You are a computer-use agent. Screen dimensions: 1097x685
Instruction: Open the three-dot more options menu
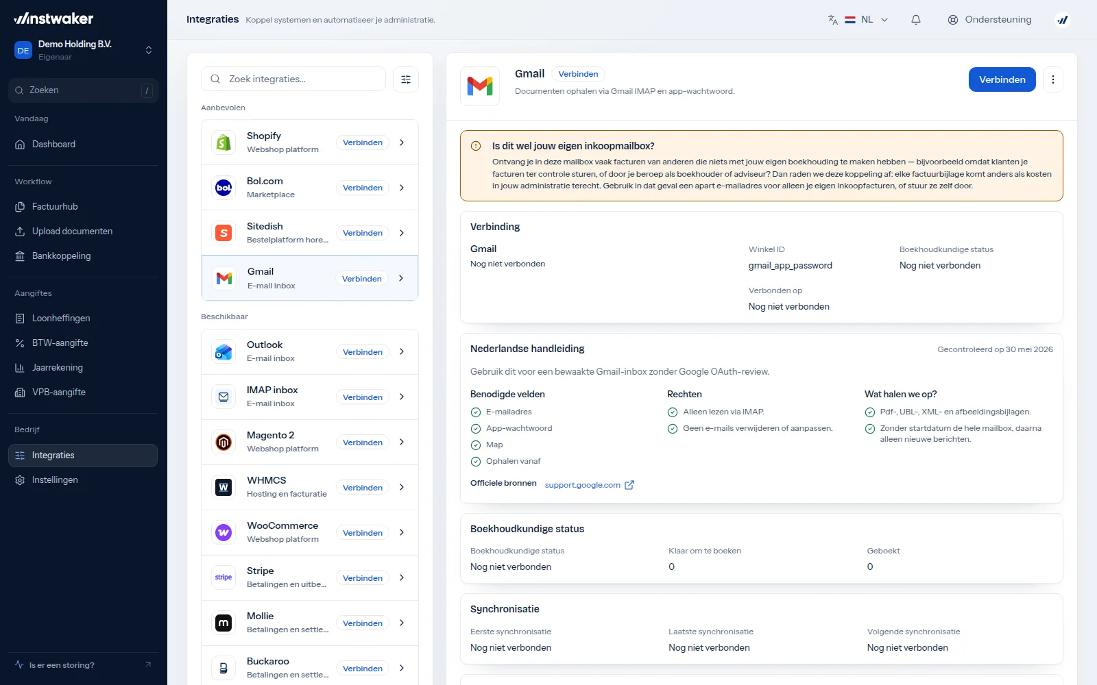pyautogui.click(x=1053, y=79)
